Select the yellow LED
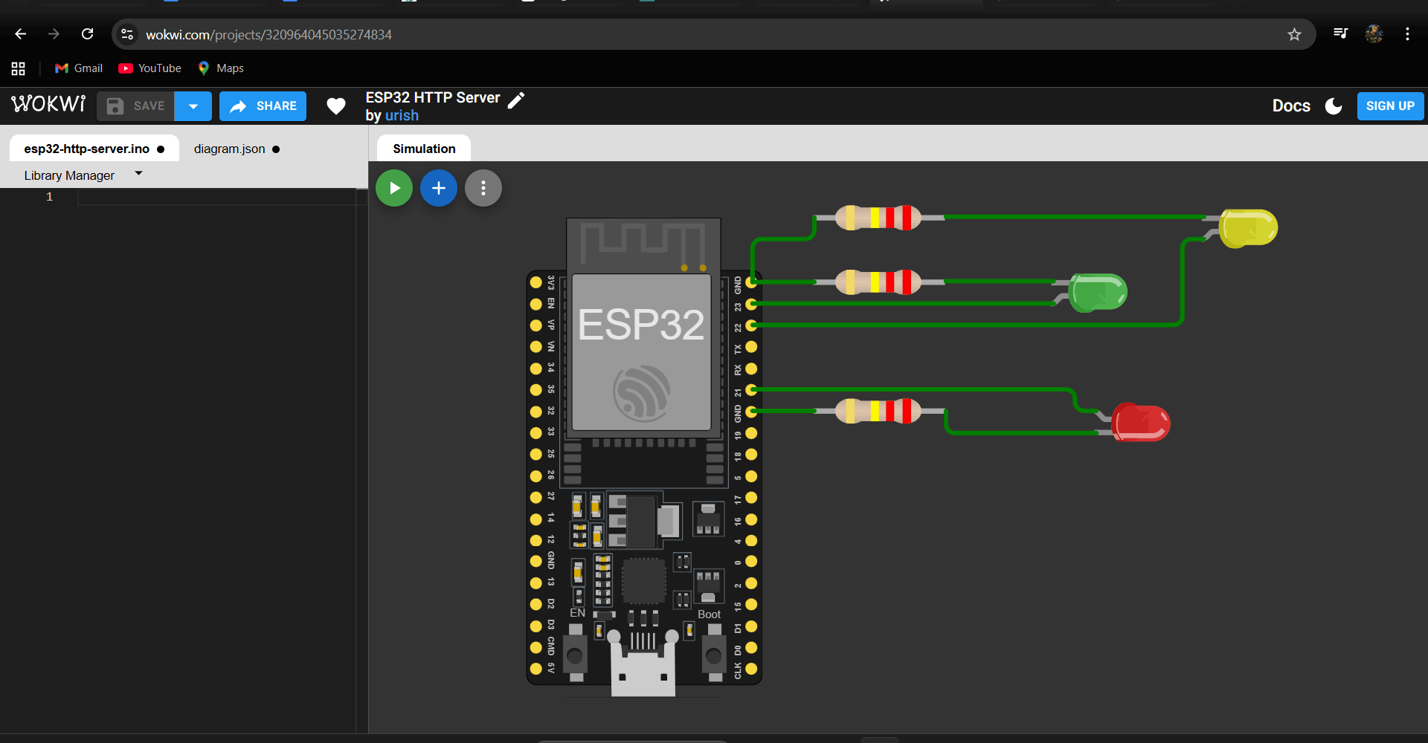 pos(1248,227)
